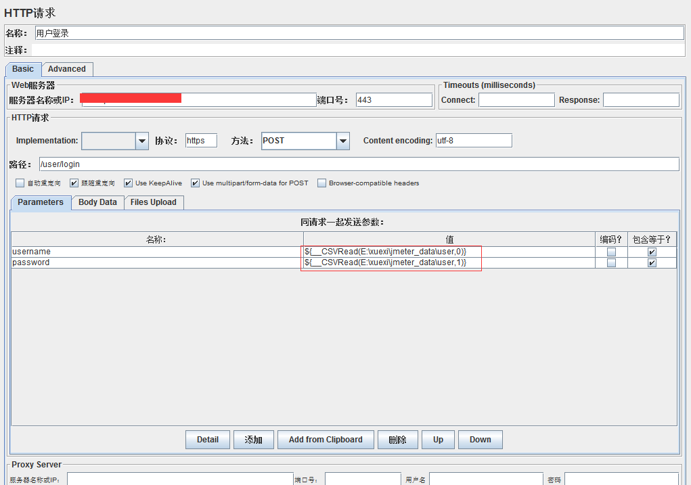Click the username CSVRead value cell
This screenshot has width=691, height=485.
tap(449, 252)
